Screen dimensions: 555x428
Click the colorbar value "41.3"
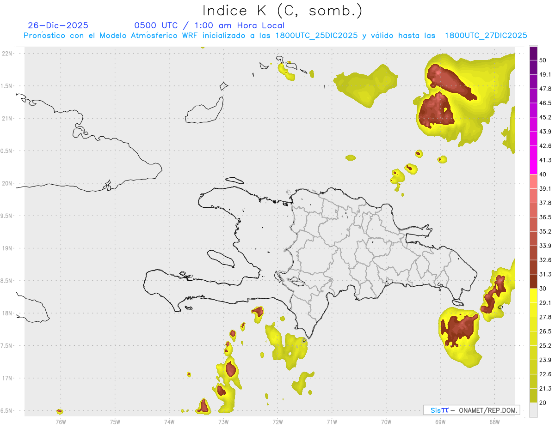click(546, 160)
